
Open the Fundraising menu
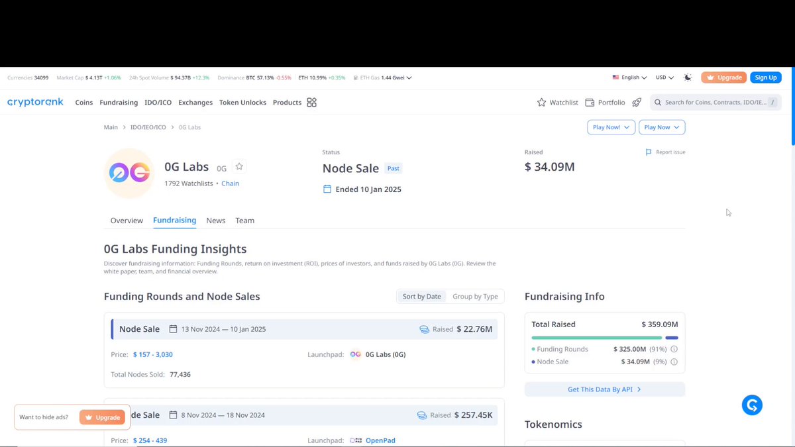coord(119,103)
